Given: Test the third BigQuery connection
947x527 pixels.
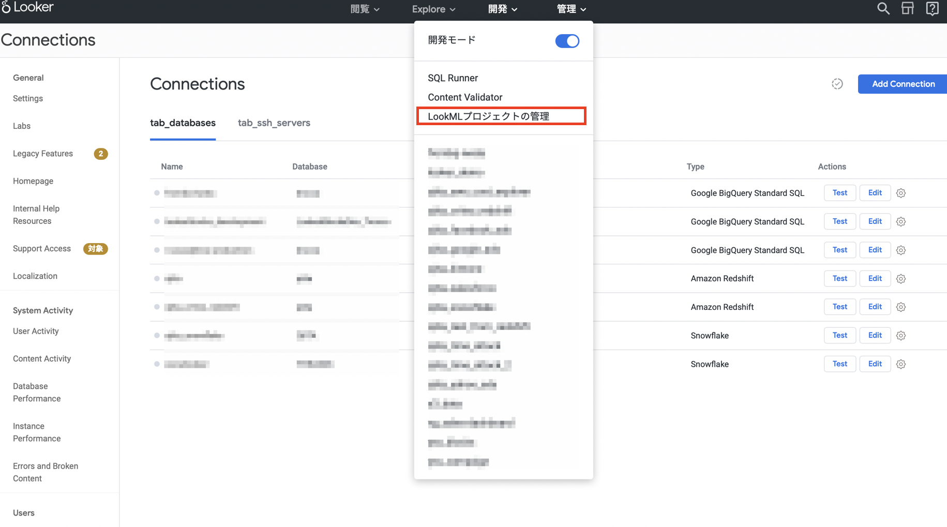Looking at the screenshot, I should pos(839,250).
